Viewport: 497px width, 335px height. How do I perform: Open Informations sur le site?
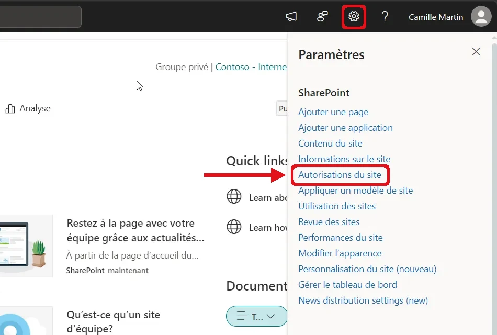[344, 159]
